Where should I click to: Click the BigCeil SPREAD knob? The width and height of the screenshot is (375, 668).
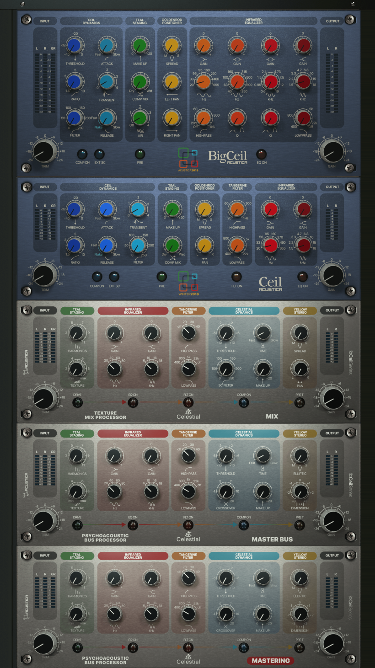coord(172,46)
